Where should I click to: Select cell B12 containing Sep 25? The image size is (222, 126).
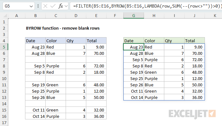coord(36,91)
